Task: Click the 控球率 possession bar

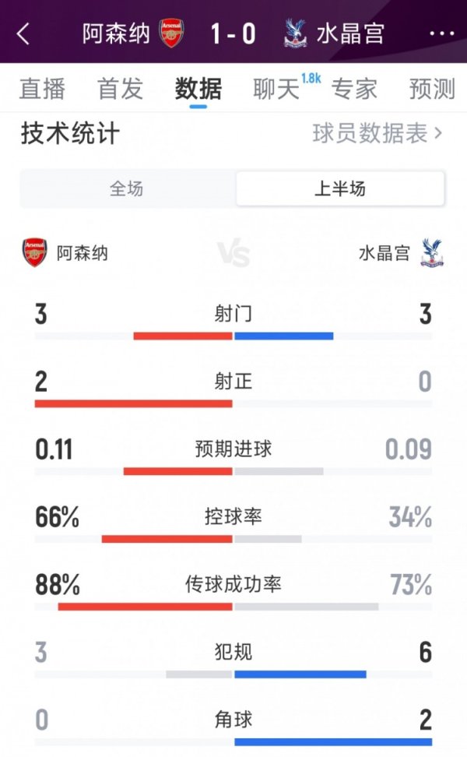Action: (x=233, y=538)
